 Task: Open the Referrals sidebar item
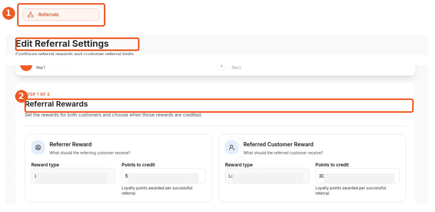(x=61, y=15)
